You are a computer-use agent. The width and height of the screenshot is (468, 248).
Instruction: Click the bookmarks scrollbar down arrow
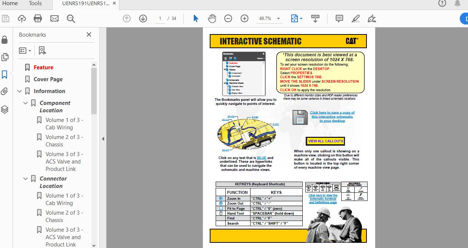click(94, 245)
